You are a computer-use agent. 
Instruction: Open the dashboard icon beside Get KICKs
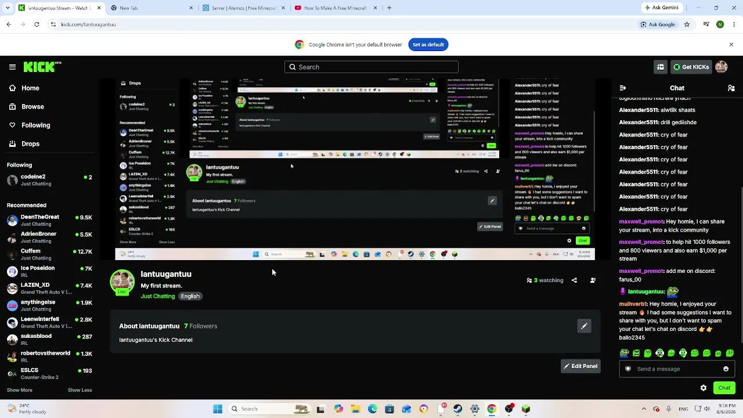coord(660,67)
